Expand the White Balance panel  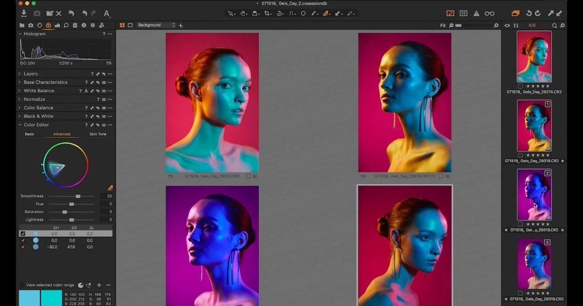[x=20, y=91]
